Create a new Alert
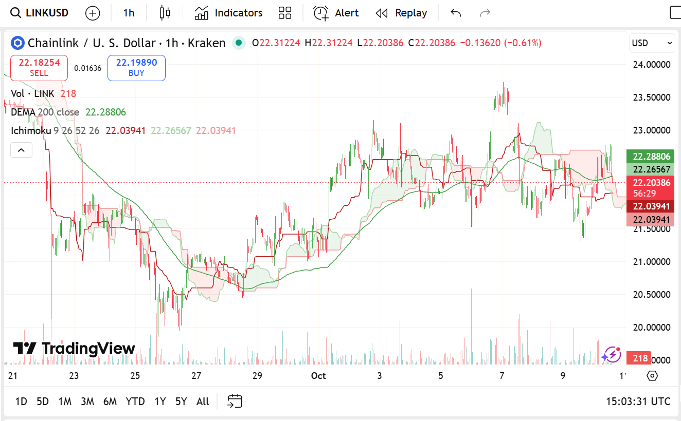The image size is (681, 421). [x=336, y=13]
